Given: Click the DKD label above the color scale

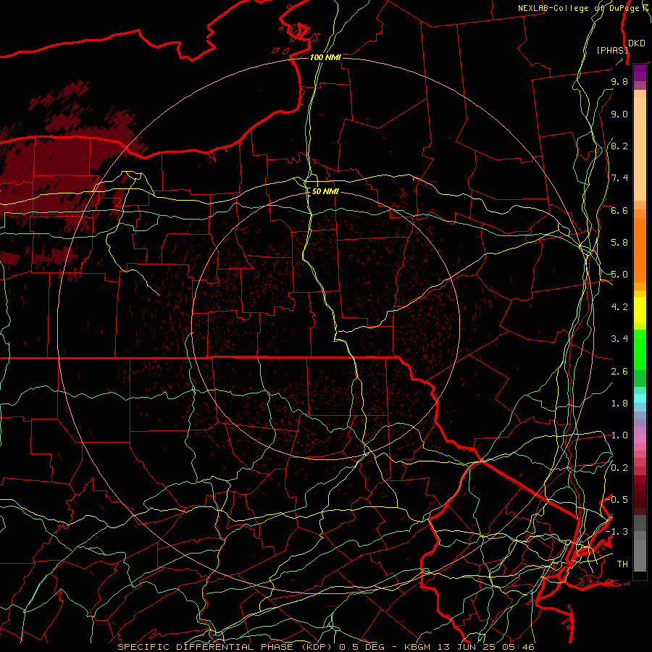Looking at the screenshot, I should (x=637, y=43).
